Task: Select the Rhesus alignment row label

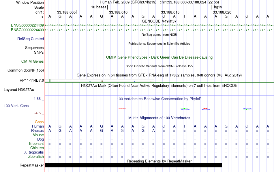Action: (37, 130)
